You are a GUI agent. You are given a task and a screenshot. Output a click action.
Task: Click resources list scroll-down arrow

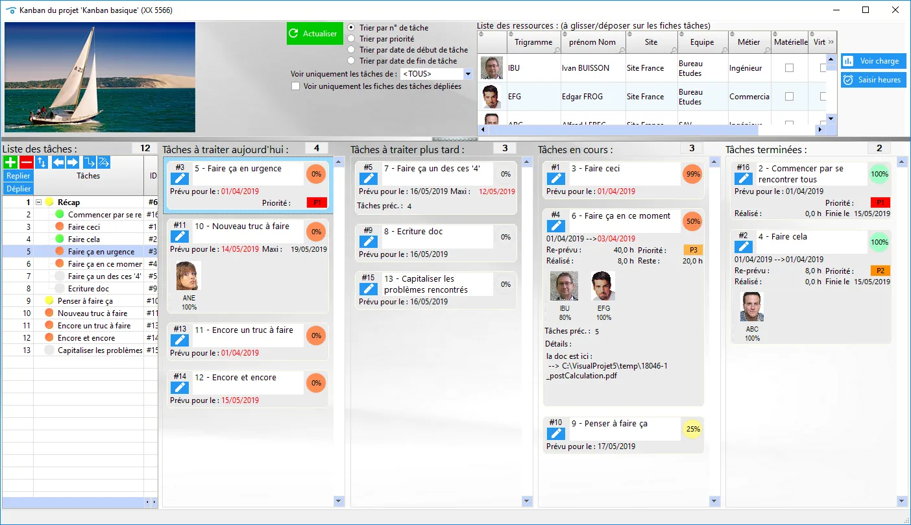(832, 120)
